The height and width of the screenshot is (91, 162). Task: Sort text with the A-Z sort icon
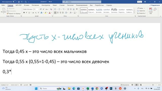coord(74,9)
